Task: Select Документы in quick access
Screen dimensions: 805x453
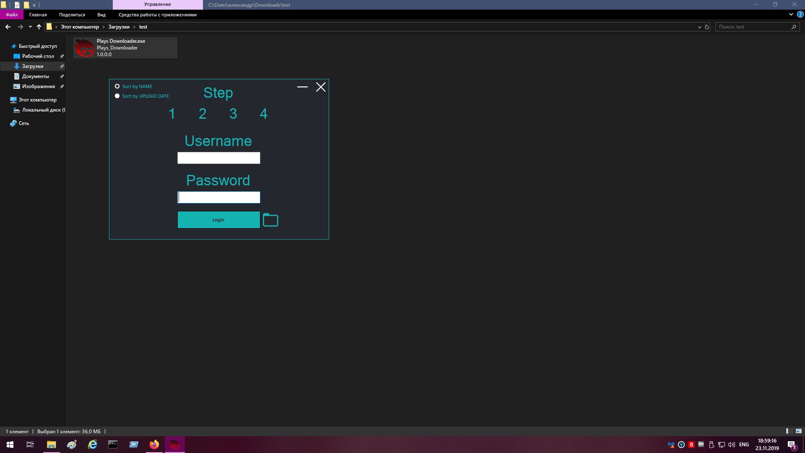Action: pos(35,76)
